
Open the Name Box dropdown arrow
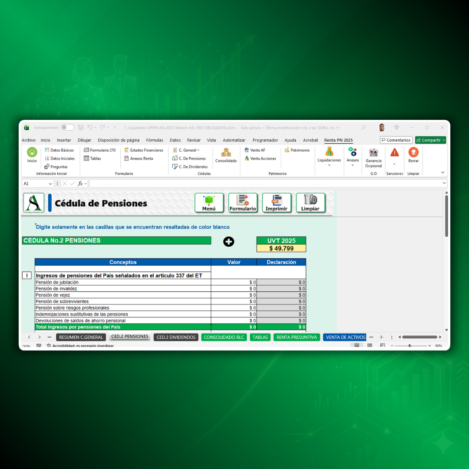tap(50, 184)
